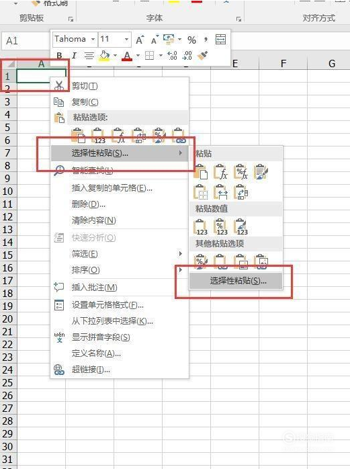Choose Linked Picture icon under 其他粘贴选项

pyautogui.click(x=261, y=261)
